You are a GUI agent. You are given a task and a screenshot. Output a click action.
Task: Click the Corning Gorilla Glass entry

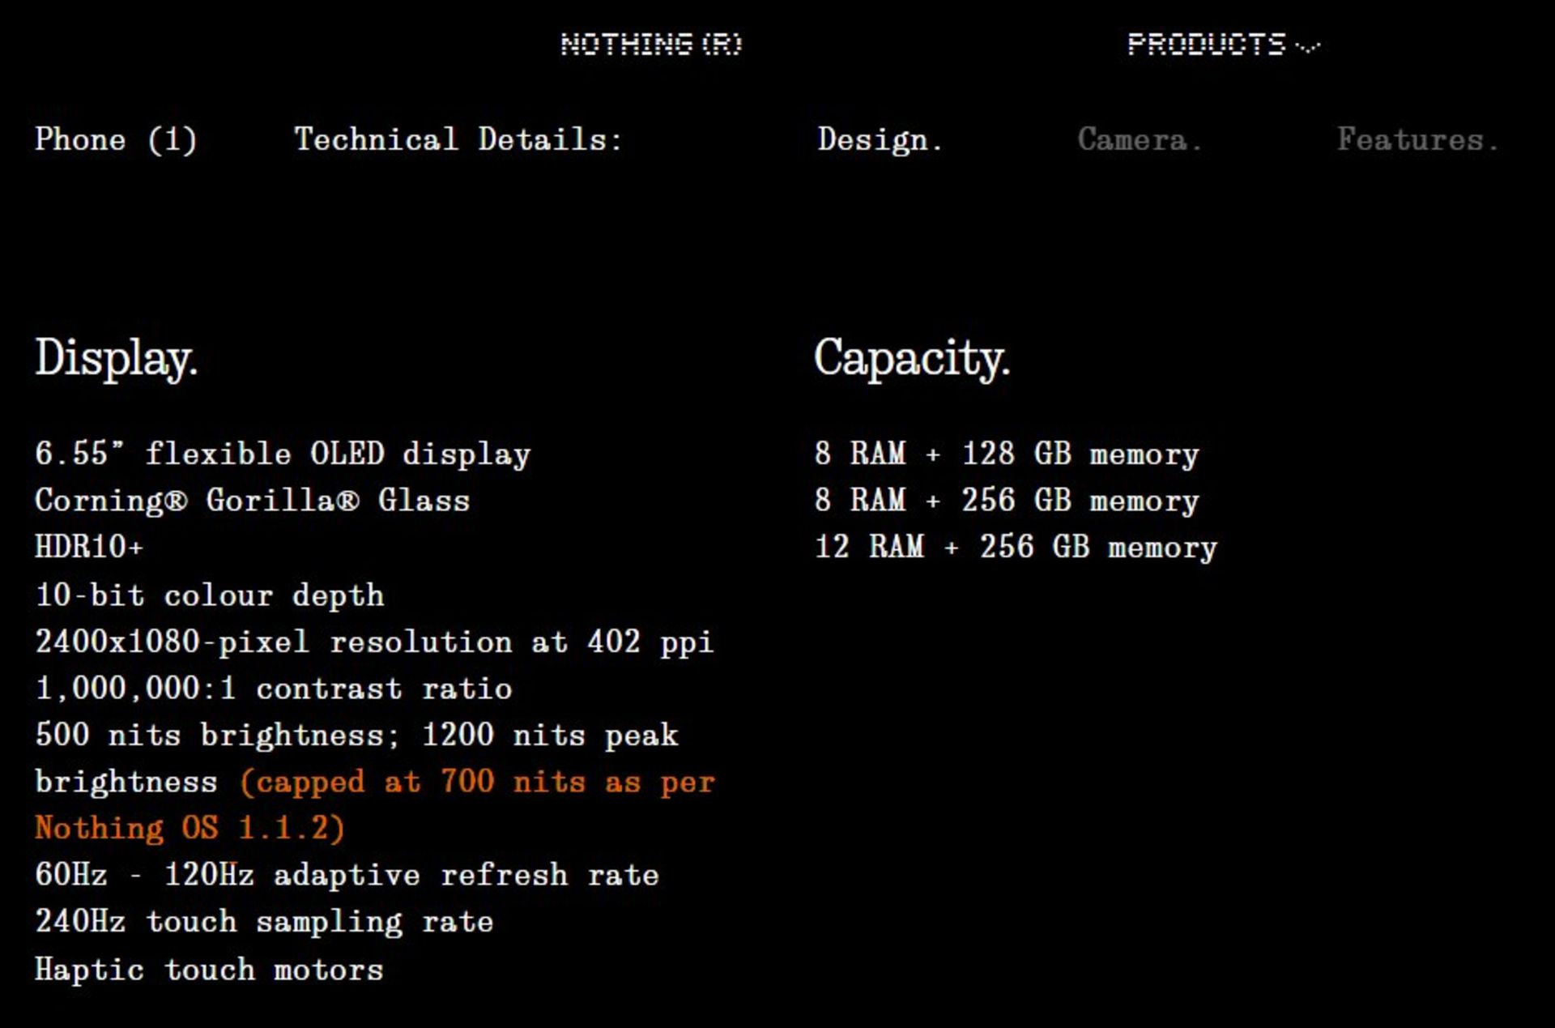point(252,500)
